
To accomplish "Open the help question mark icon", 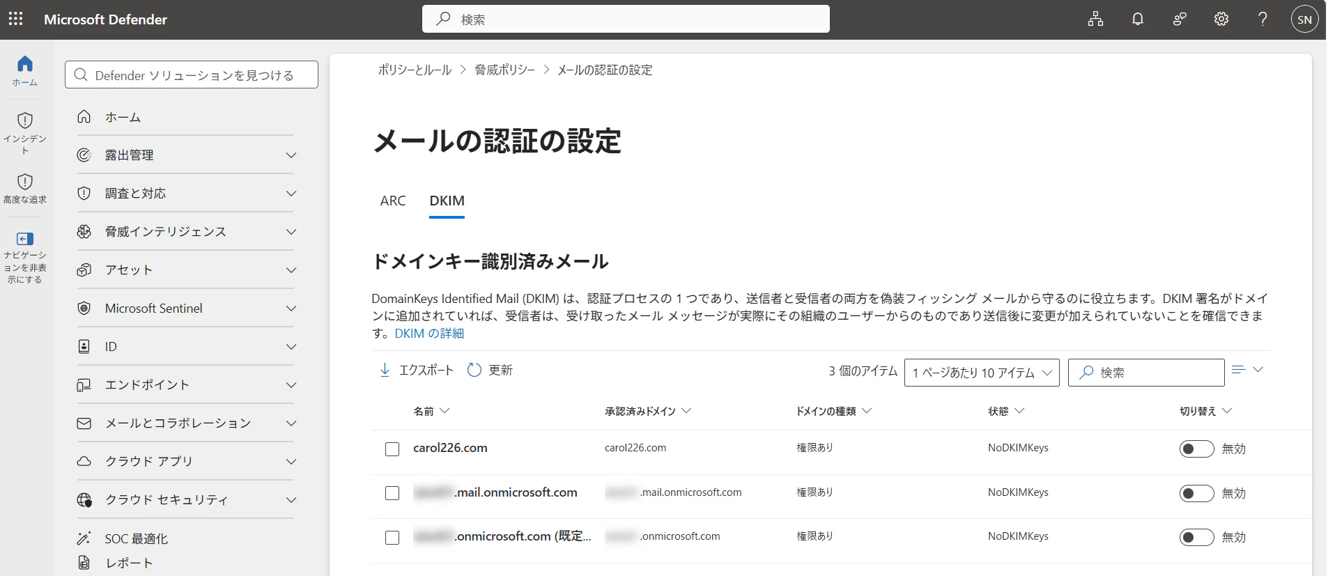I will coord(1263,19).
